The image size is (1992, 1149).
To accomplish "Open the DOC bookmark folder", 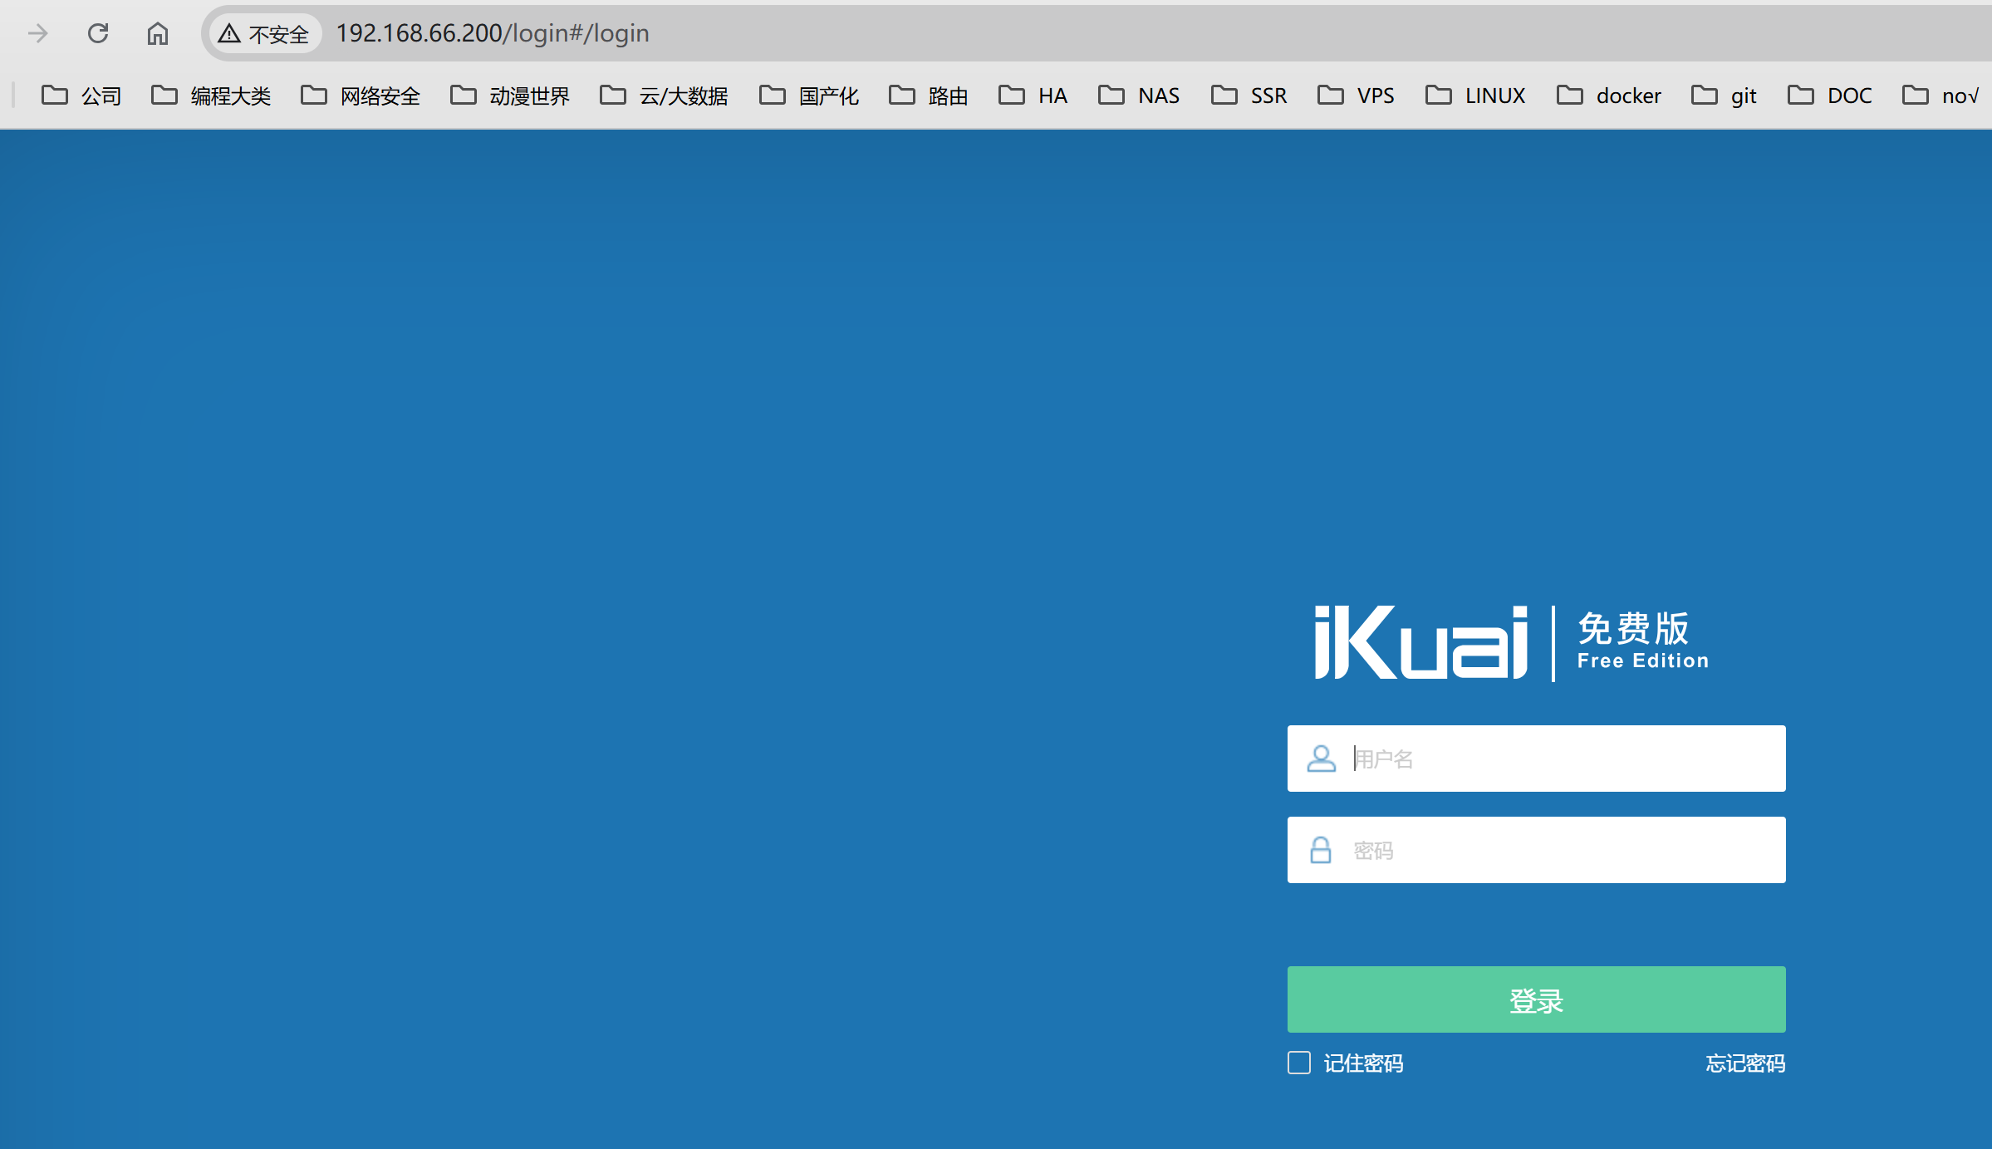I will point(1830,96).
